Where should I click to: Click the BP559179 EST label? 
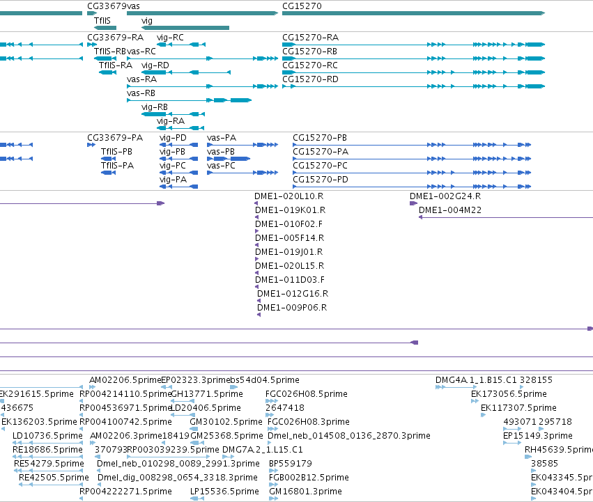[x=291, y=464]
